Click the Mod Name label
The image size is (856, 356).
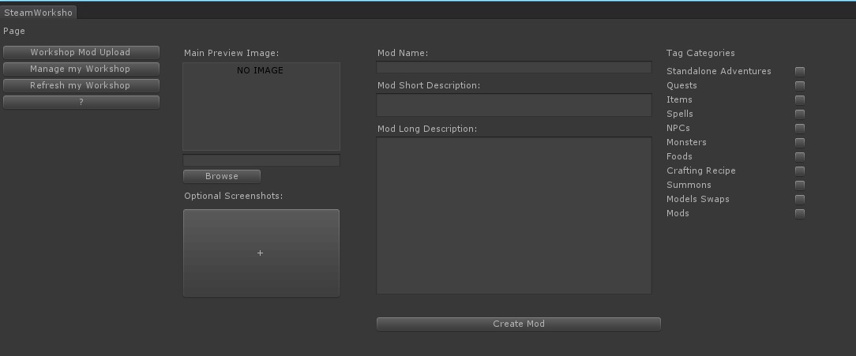(x=403, y=53)
